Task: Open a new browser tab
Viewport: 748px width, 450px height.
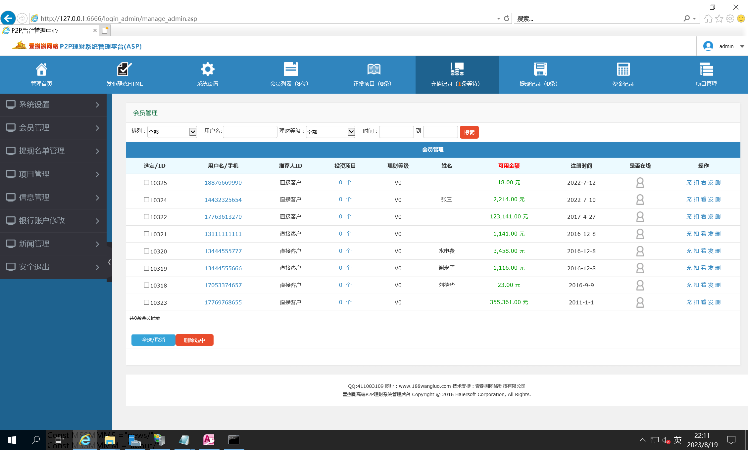Action: pos(105,30)
